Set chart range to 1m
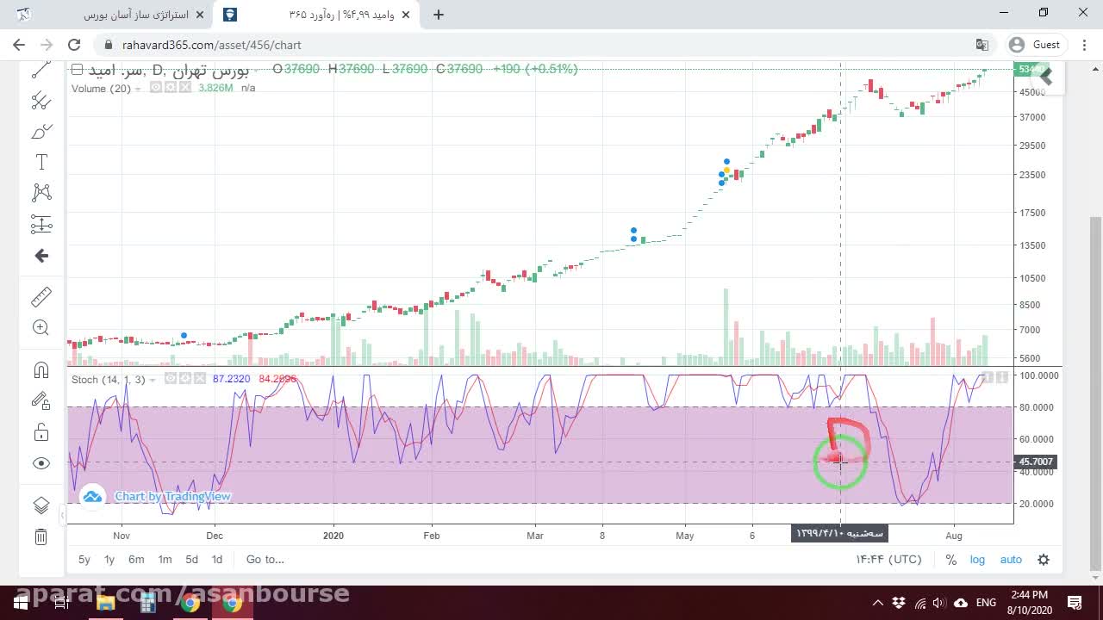Viewport: 1103px width, 620px height. coord(165,560)
